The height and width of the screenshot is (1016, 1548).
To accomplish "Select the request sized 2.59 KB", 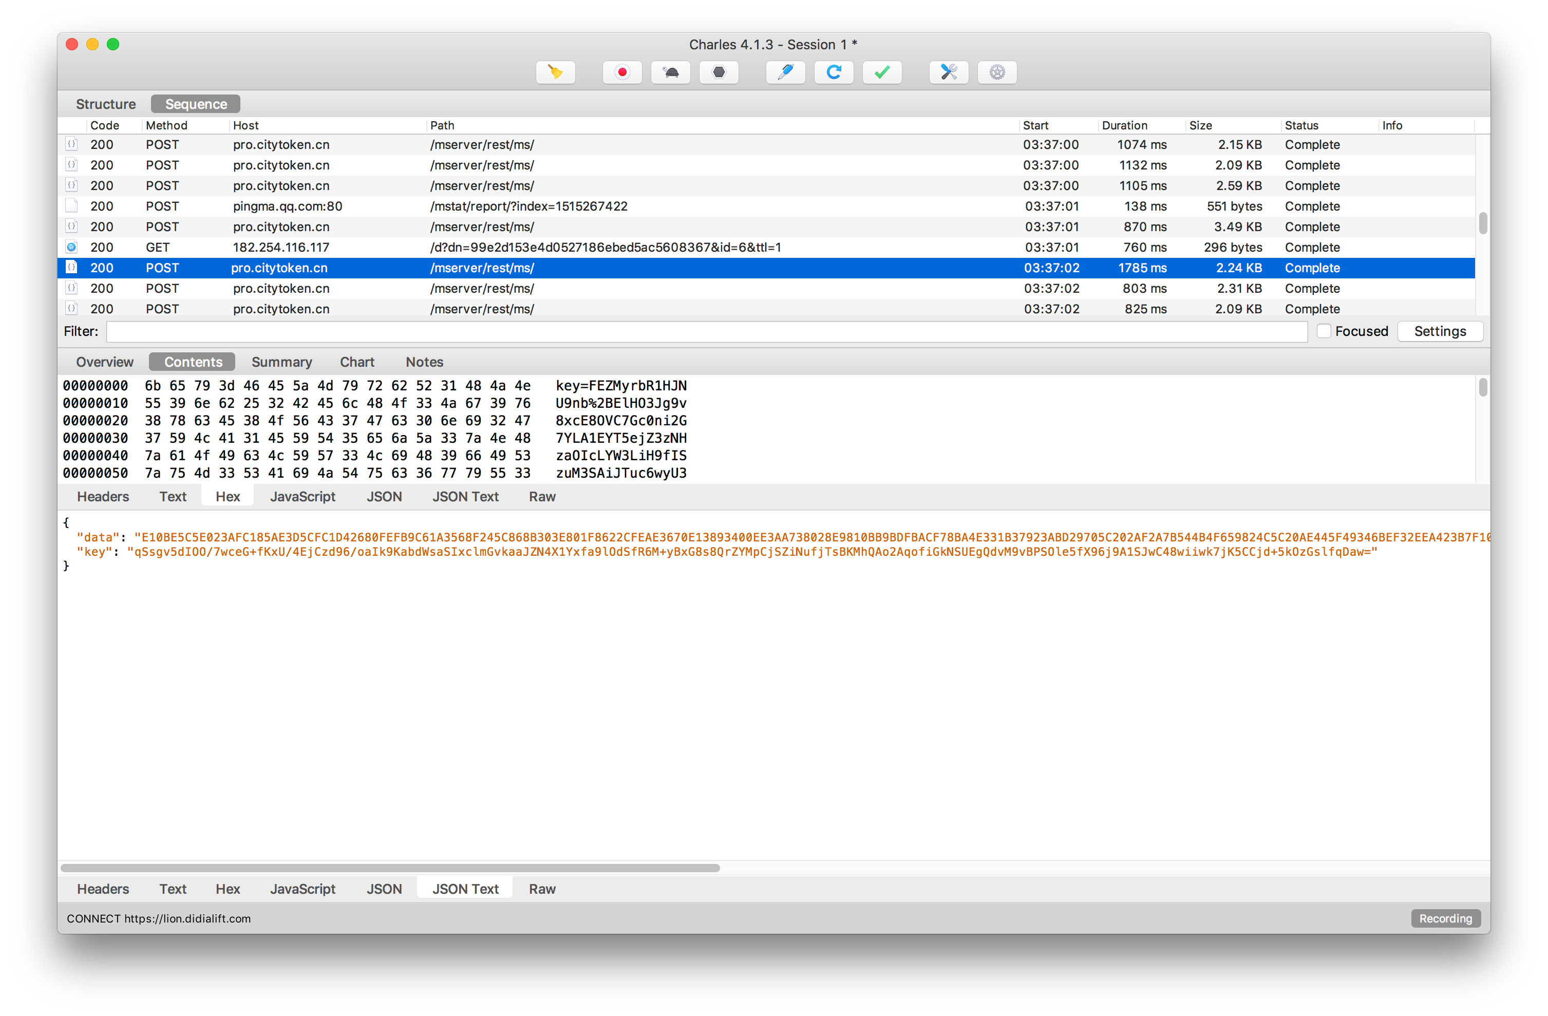I will [766, 185].
